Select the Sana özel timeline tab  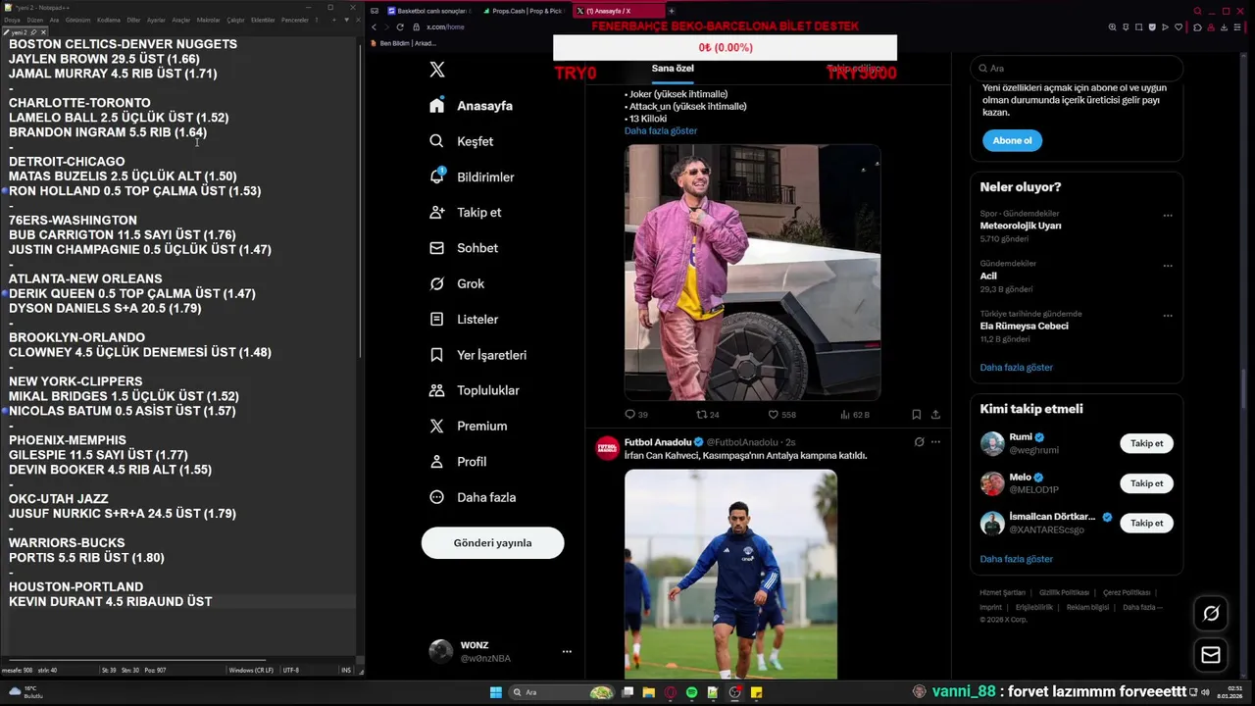click(x=673, y=69)
